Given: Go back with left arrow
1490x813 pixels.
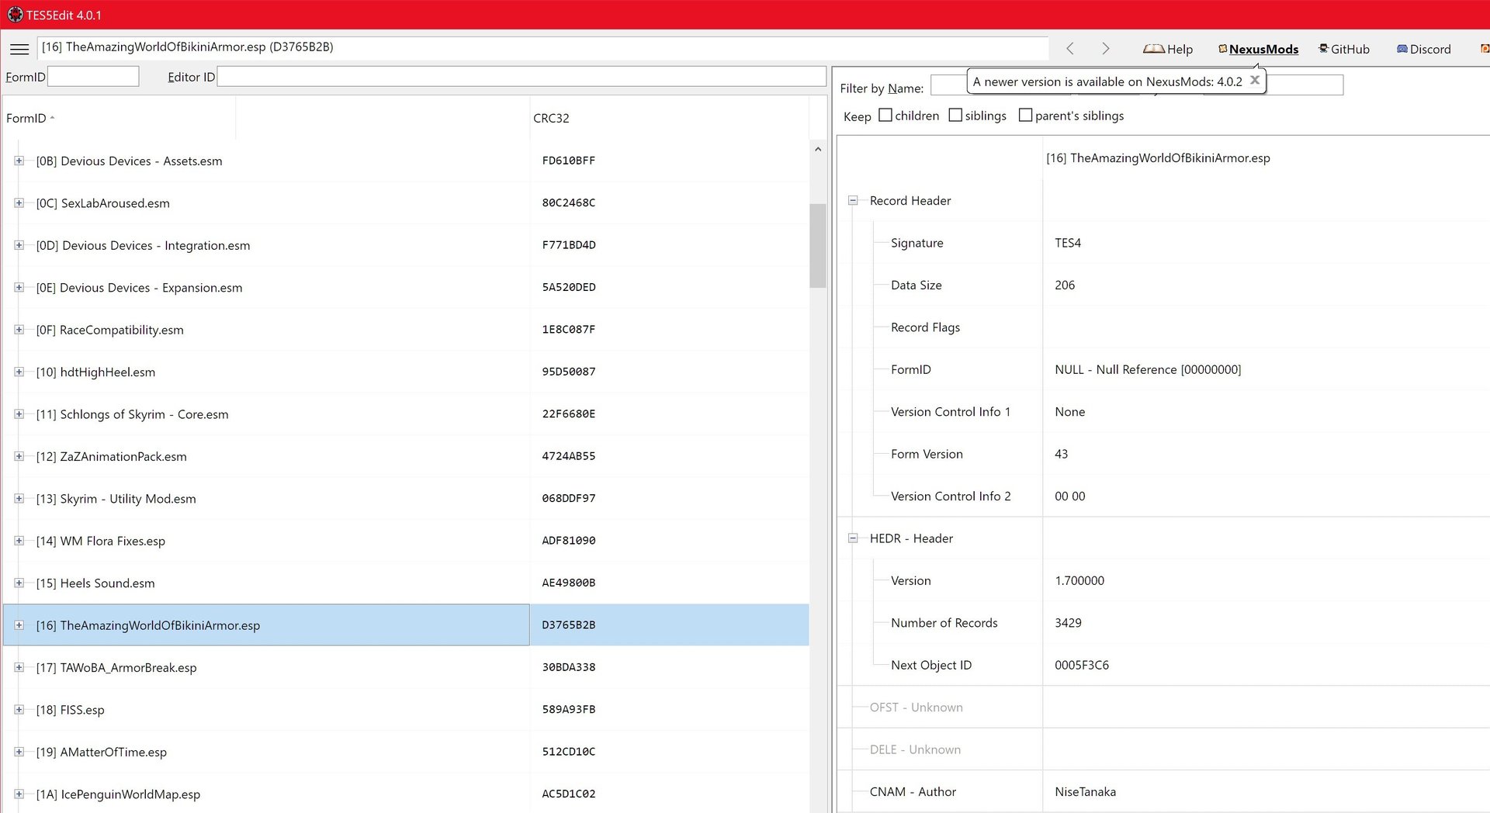Looking at the screenshot, I should coord(1070,48).
